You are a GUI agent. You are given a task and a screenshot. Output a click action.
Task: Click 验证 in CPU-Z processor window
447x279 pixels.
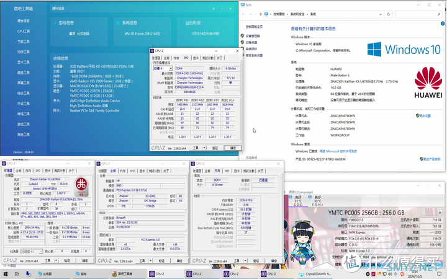click(67, 260)
